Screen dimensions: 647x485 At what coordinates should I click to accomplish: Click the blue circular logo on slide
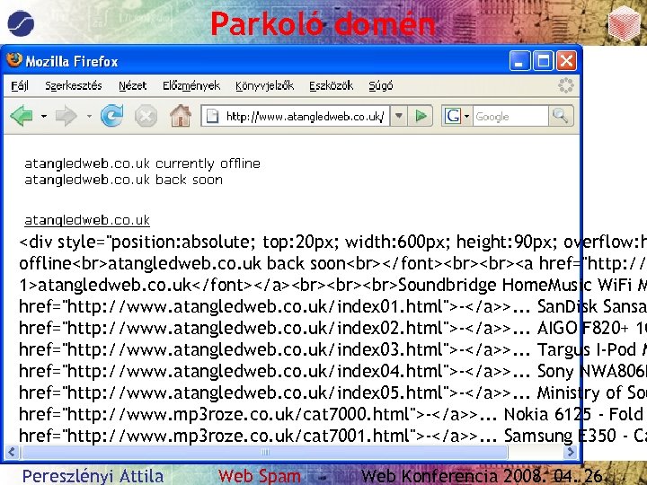21,23
